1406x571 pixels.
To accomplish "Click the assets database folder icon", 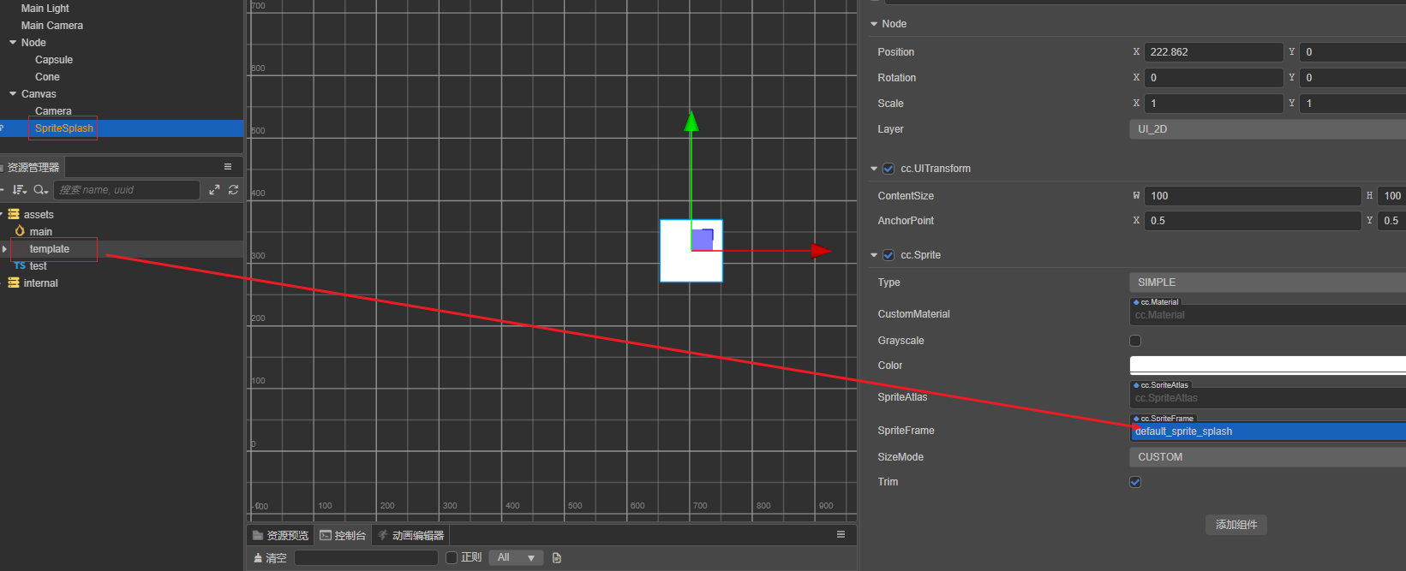I will pyautogui.click(x=14, y=215).
